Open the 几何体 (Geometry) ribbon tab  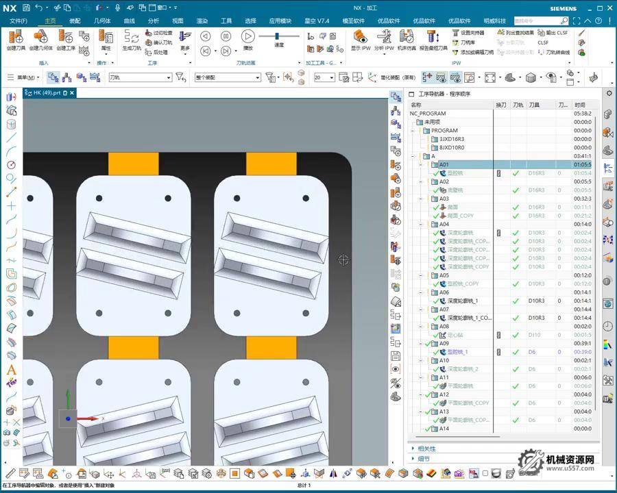click(102, 21)
